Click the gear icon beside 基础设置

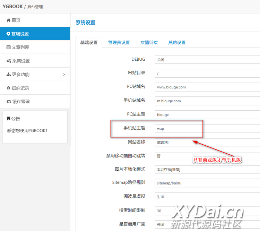pos(9,34)
